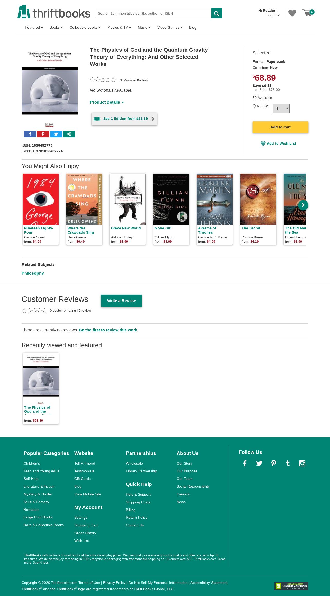Open the Gone Girl cover
The width and height of the screenshot is (330, 596).
pos(171,199)
